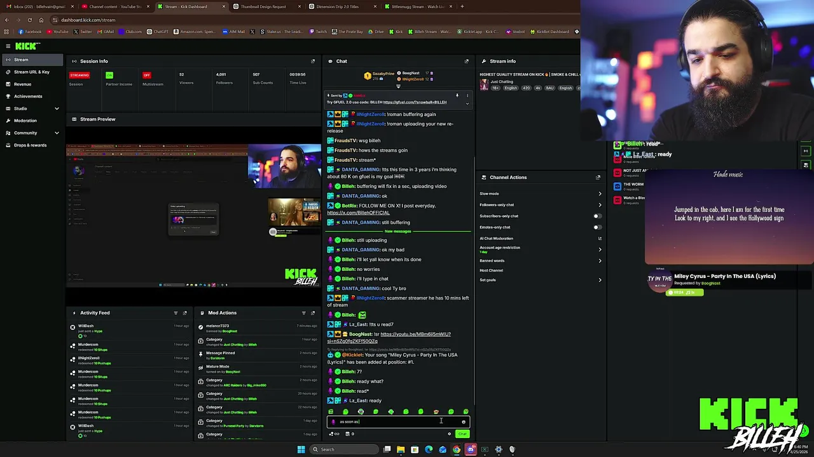This screenshot has width=814, height=457.
Task: Open Stream in the sidebar
Action: pyautogui.click(x=32, y=60)
